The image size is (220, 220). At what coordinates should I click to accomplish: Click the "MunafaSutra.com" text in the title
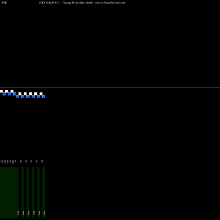click(x=114, y=3)
